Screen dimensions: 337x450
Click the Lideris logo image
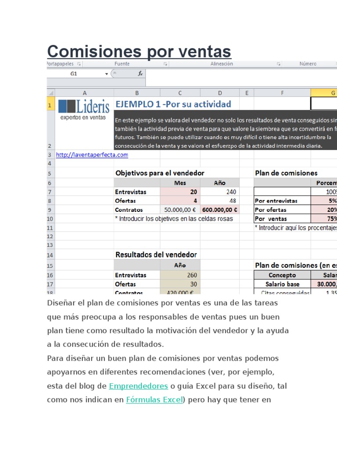(83, 109)
